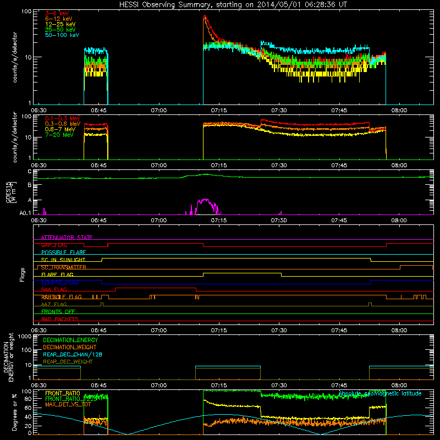This screenshot has height=440, width=440.
Task: Select the 50-100 keV legend label
Action: [62, 35]
